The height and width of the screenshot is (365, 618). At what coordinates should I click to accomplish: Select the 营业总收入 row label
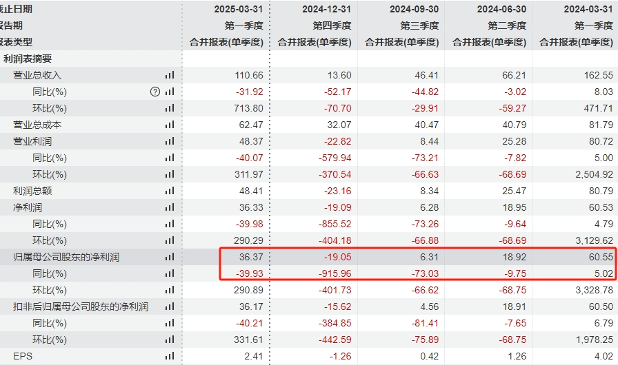coord(37,75)
